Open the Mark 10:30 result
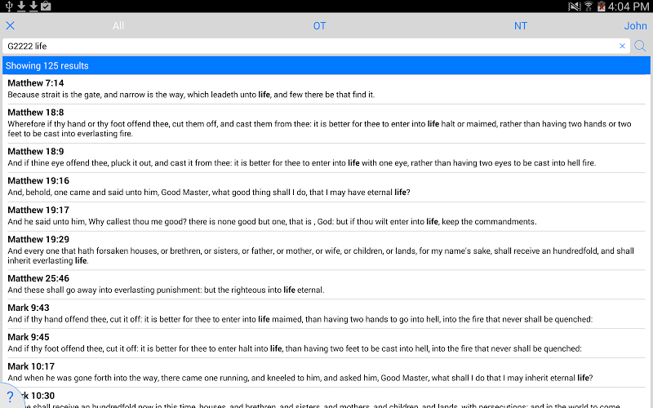This screenshot has height=408, width=653. [326, 398]
